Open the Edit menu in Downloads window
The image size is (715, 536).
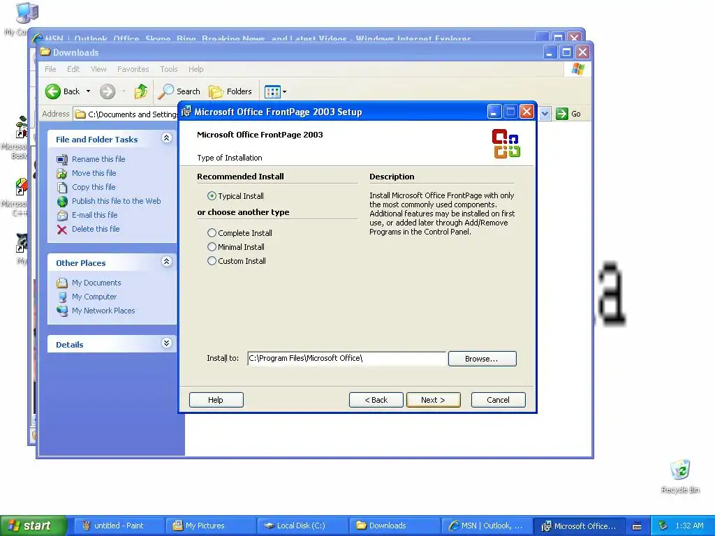(73, 69)
